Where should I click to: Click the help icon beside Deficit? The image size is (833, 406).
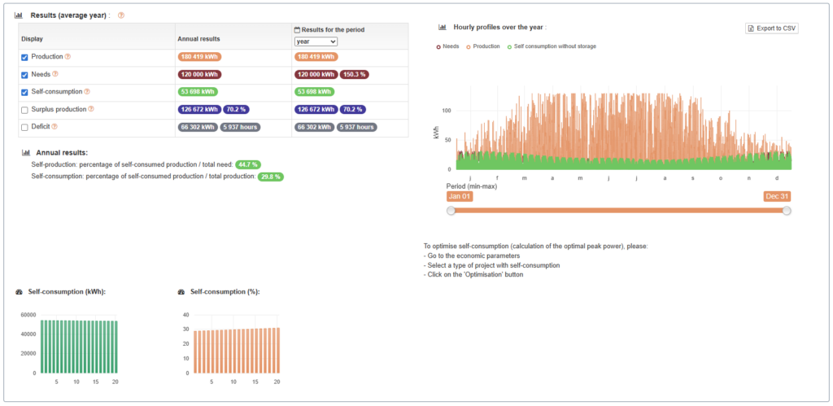point(55,127)
